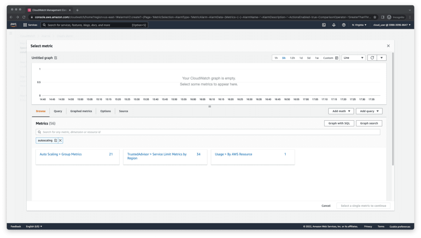Open browser three-dot menu
The width and height of the screenshot is (421, 238).
point(410,17)
